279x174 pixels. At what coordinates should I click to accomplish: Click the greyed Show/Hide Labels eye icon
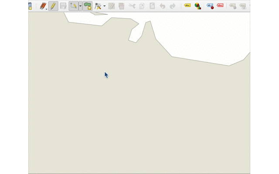pos(243,6)
